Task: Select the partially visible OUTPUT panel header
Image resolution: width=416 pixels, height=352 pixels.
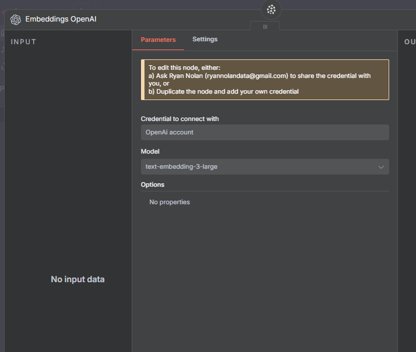Action: [x=409, y=42]
